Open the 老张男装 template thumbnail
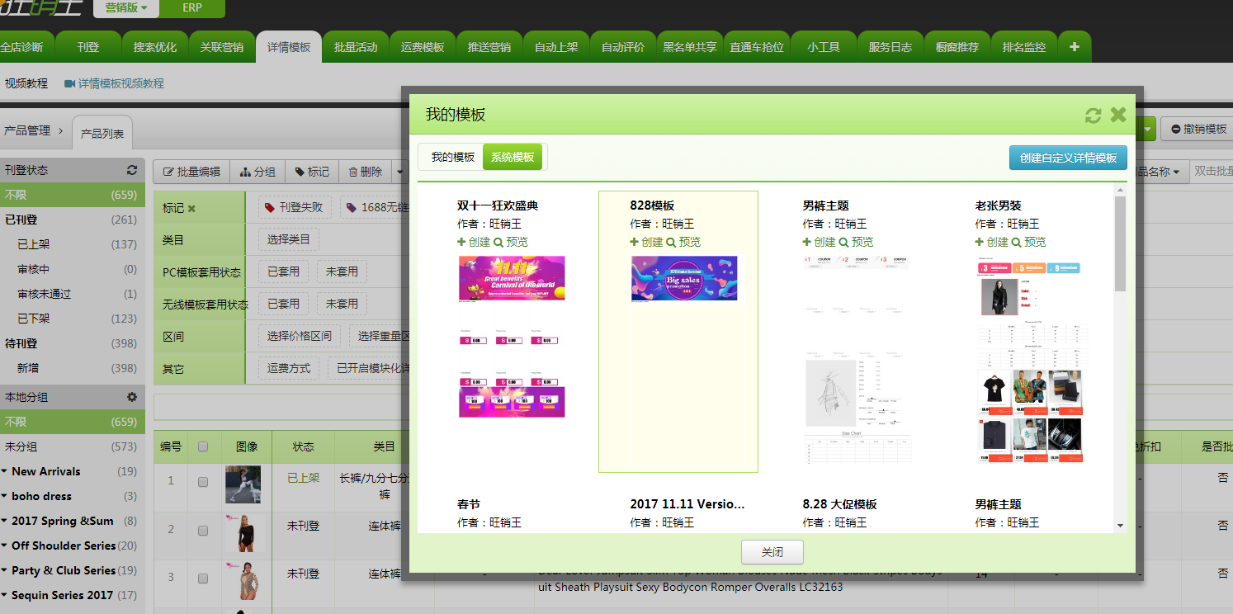The height and width of the screenshot is (614, 1233). [1031, 360]
